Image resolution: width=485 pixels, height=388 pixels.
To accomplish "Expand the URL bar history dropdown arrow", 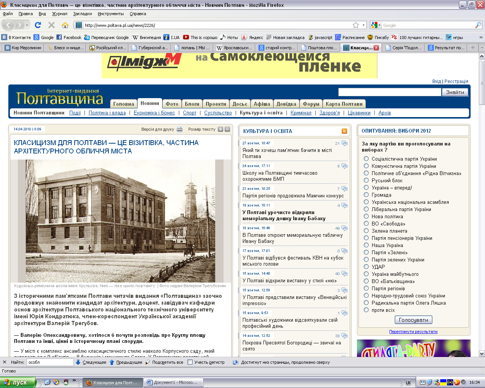I will (364, 25).
